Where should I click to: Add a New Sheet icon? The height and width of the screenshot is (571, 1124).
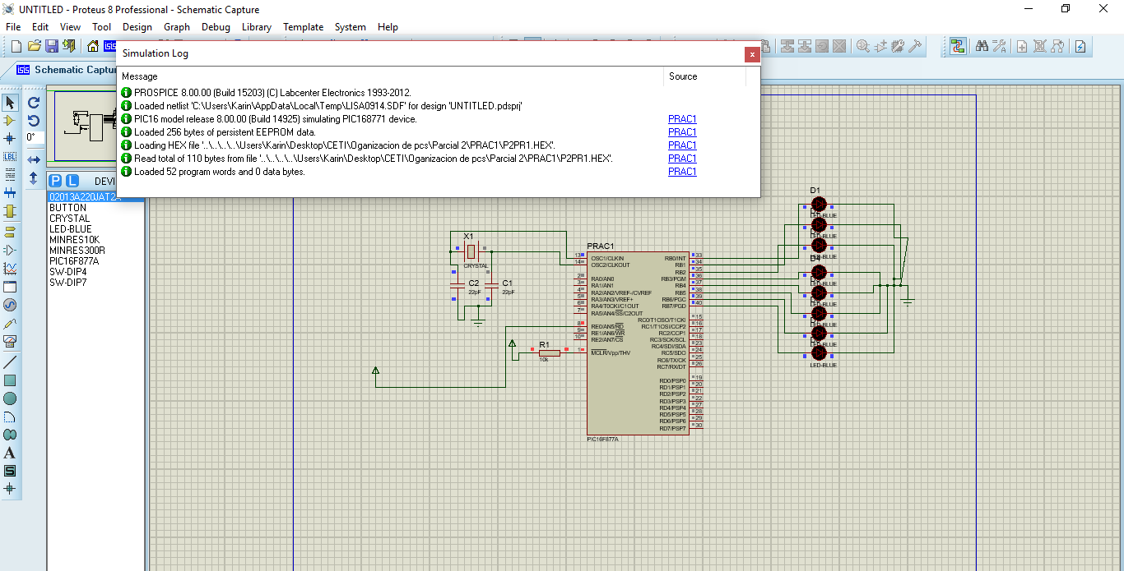pos(1022,46)
